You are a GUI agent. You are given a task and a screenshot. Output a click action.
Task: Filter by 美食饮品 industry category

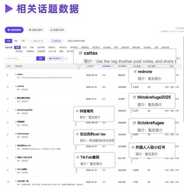click(63, 47)
